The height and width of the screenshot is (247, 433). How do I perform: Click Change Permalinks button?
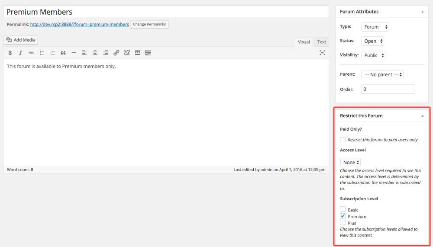(149, 24)
